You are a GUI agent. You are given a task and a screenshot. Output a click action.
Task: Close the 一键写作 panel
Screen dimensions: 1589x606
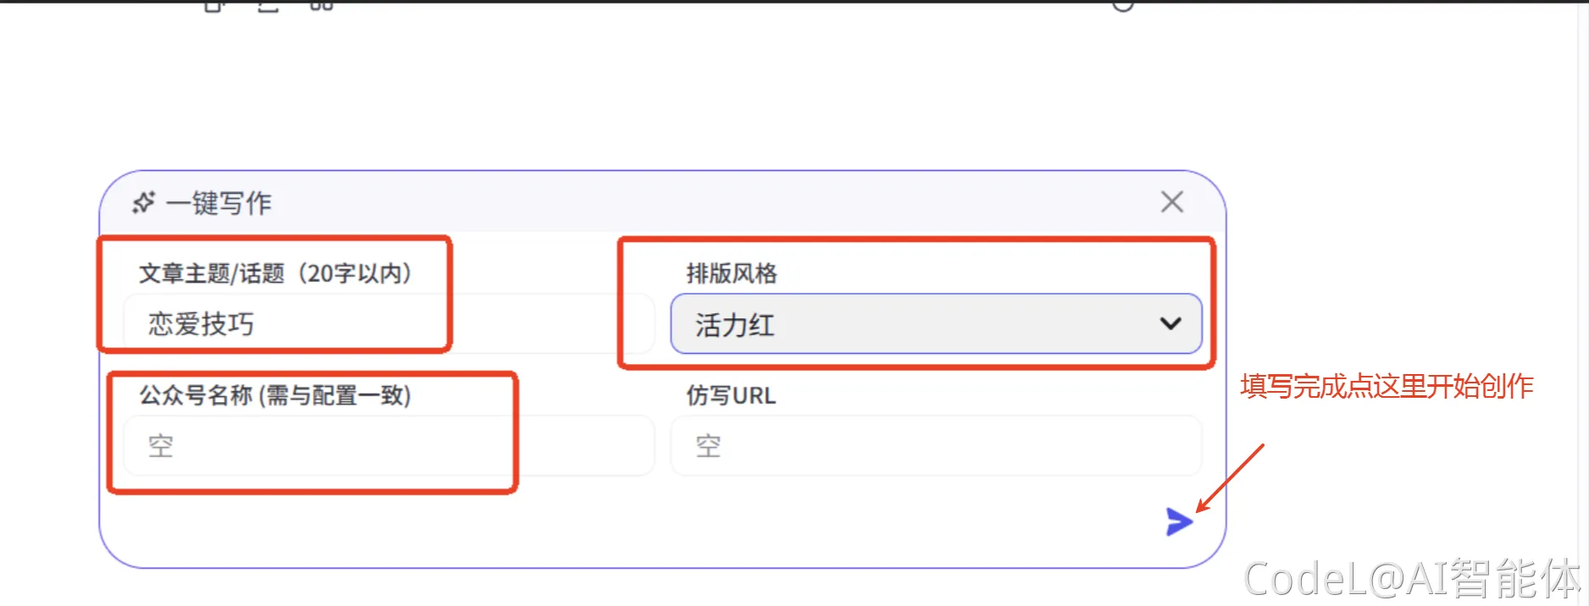tap(1171, 201)
